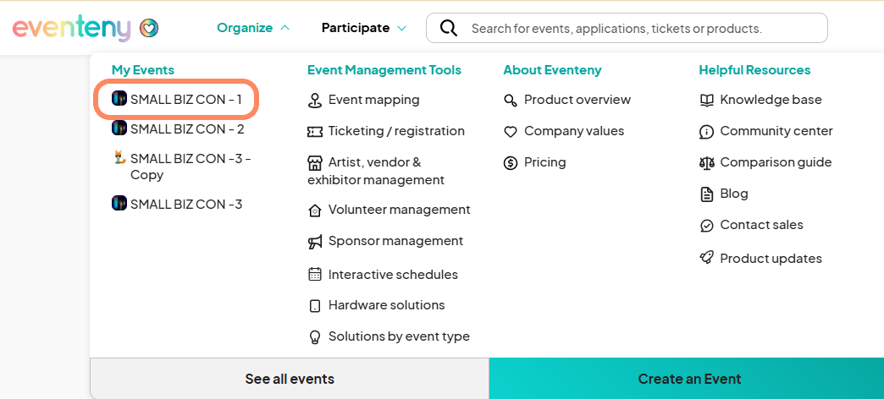The height and width of the screenshot is (399, 884).
Task: Click the Interactive schedules calendar icon
Action: pyautogui.click(x=315, y=274)
